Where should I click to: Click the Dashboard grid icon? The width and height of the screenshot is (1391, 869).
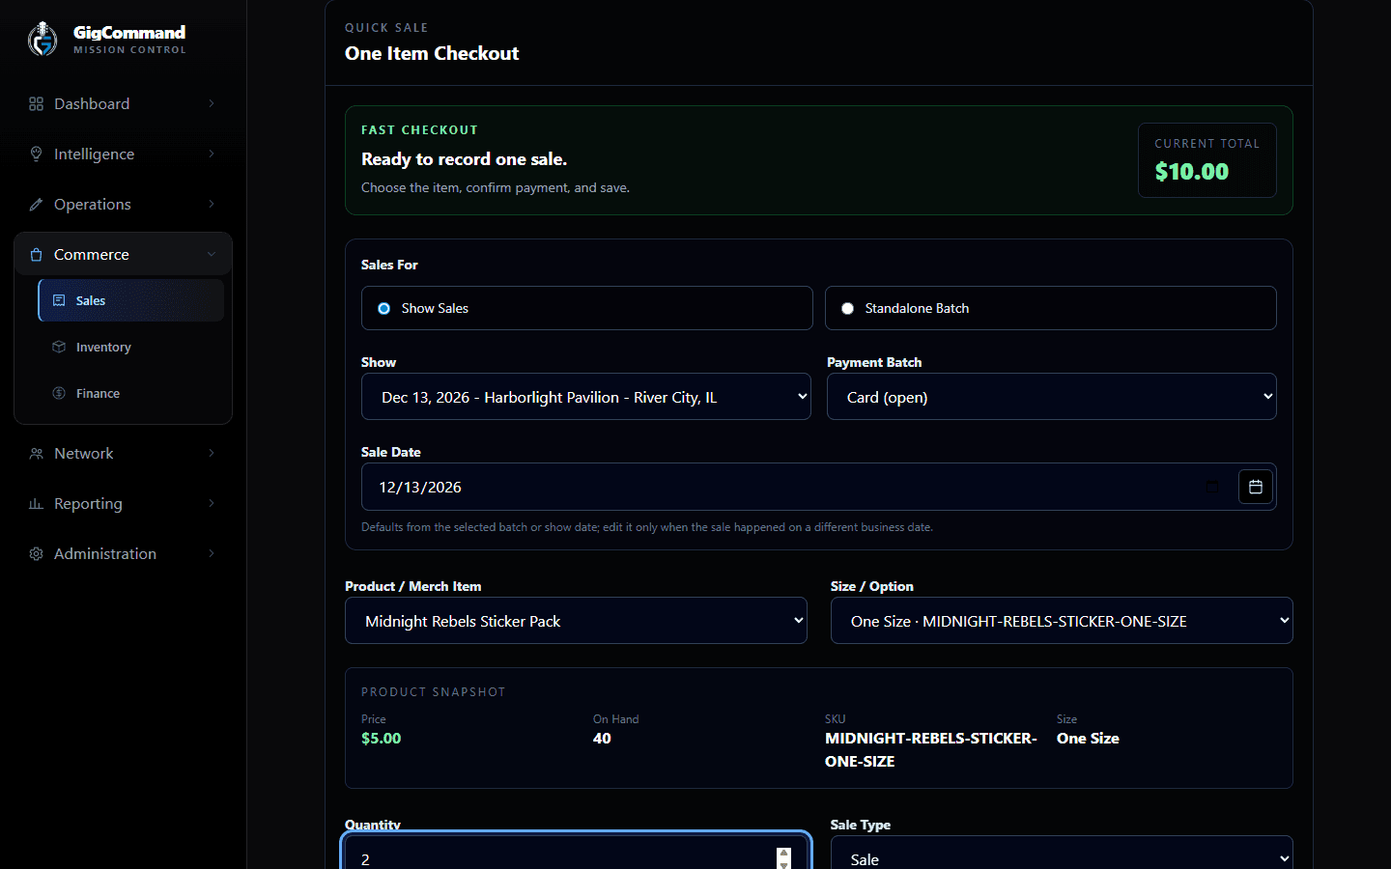[x=36, y=103]
